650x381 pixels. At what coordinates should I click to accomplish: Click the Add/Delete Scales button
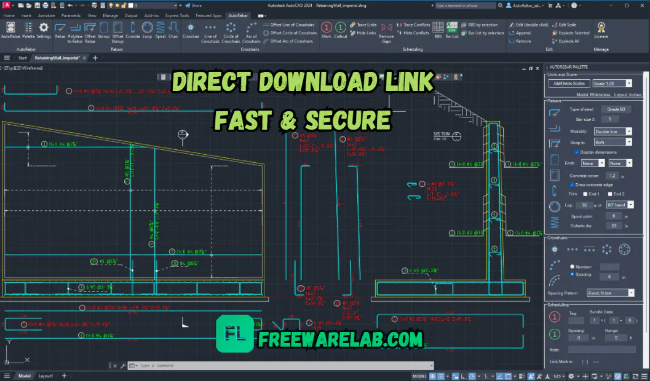(569, 84)
